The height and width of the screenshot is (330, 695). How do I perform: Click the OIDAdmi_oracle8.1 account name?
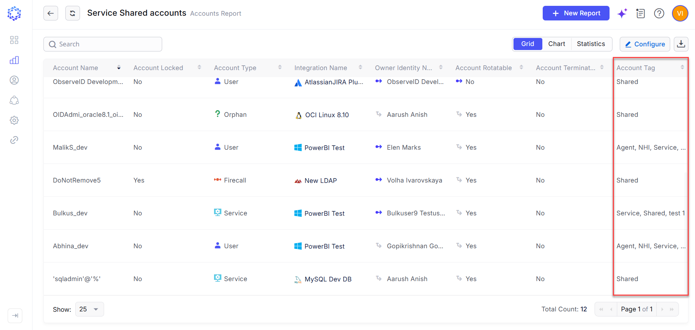pos(88,115)
